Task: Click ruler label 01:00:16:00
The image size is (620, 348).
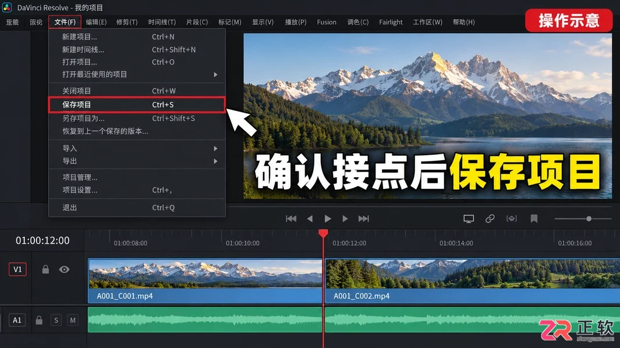Action: point(575,243)
